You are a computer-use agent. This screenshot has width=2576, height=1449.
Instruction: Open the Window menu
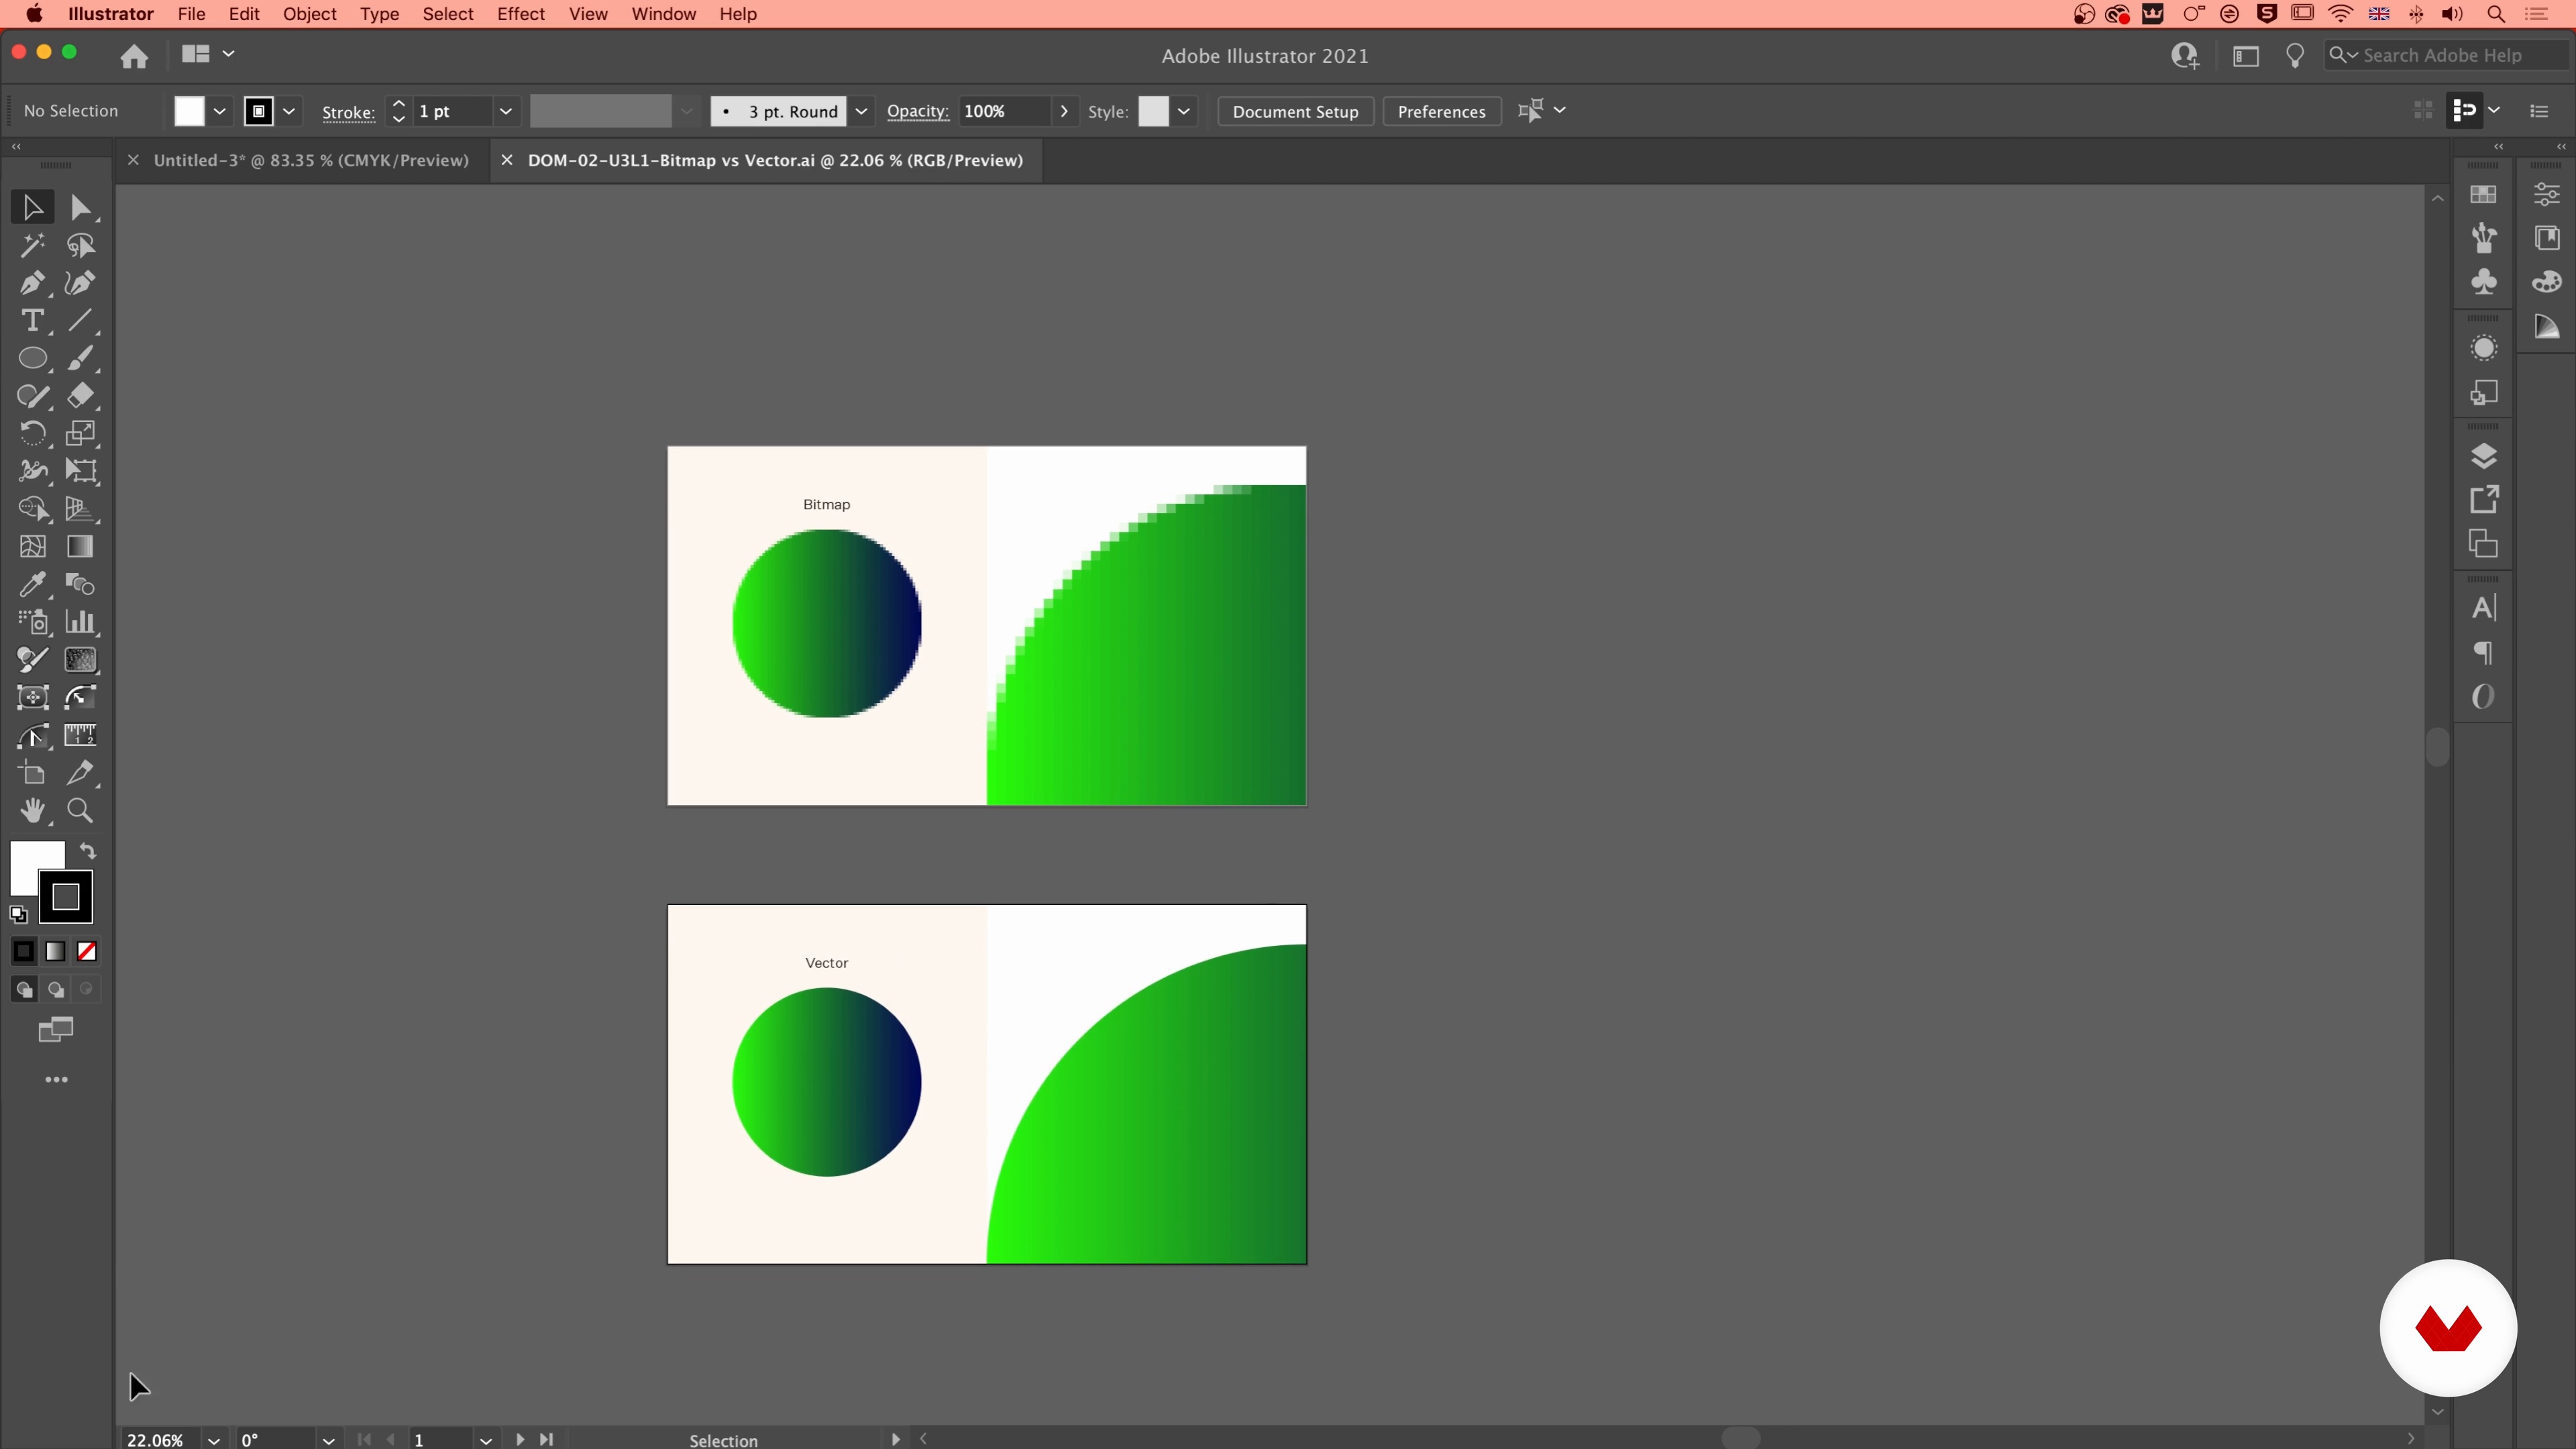click(663, 14)
